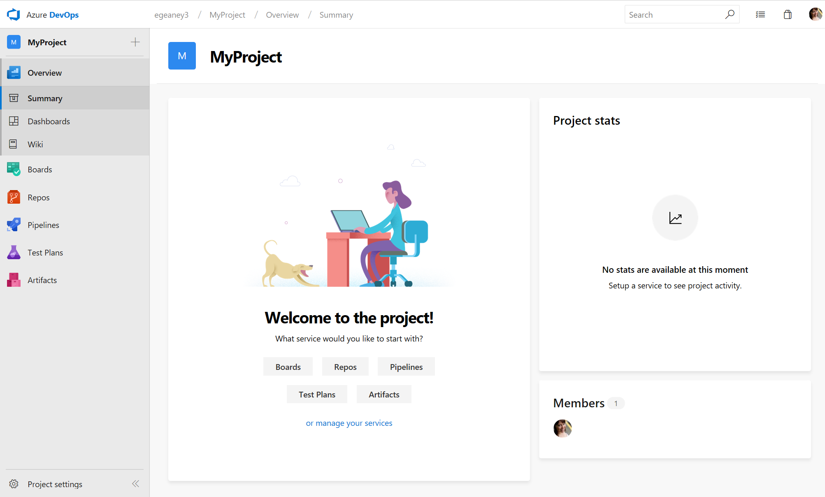The image size is (825, 497).
Task: Click the notifications shopping bag icon
Action: pyautogui.click(x=788, y=14)
